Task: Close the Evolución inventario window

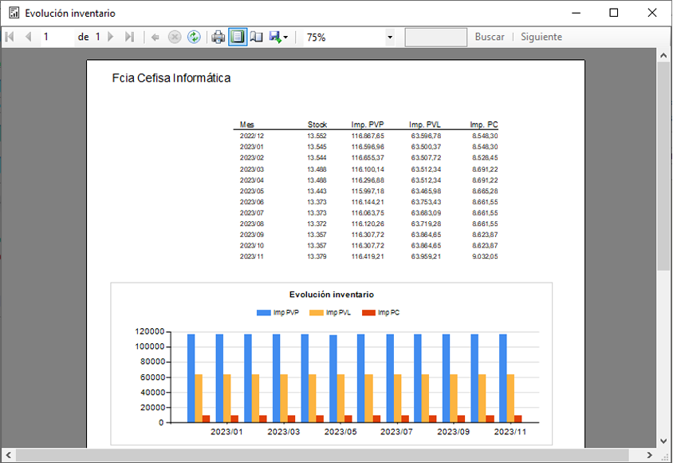Action: pyautogui.click(x=652, y=13)
